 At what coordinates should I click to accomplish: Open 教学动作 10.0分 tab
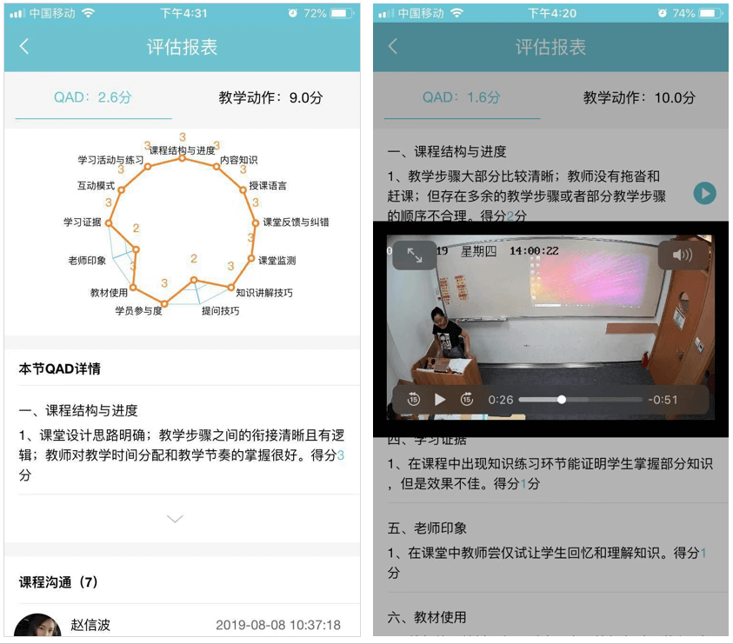(639, 97)
